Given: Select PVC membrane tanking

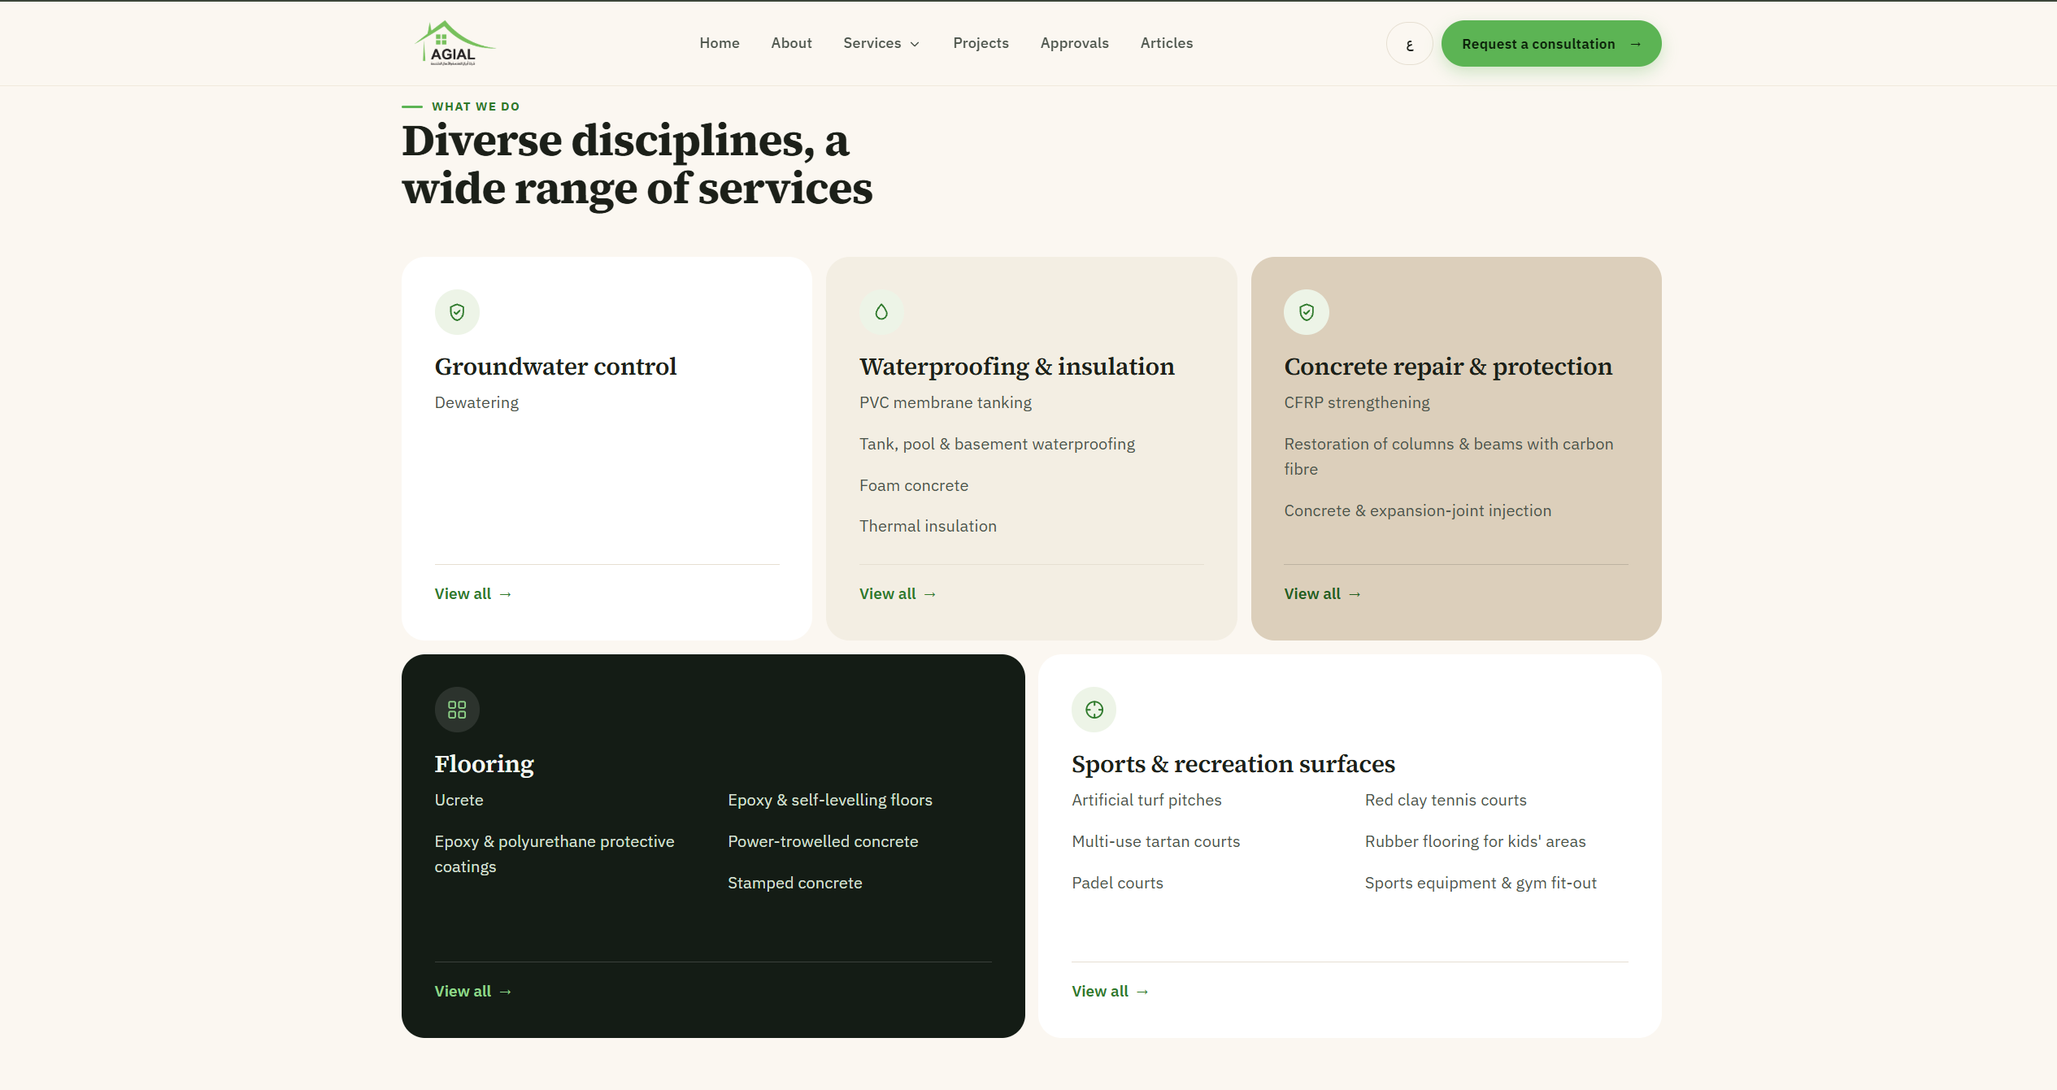Looking at the screenshot, I should (945, 402).
